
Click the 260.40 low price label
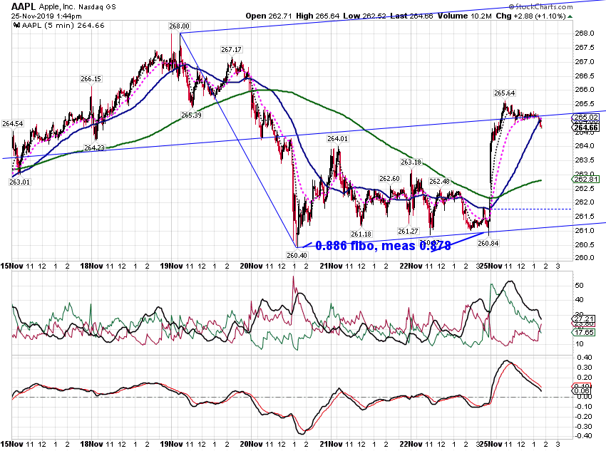click(297, 255)
